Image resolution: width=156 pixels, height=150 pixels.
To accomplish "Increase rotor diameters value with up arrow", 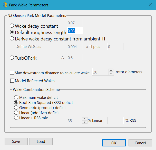I will tap(111, 71).
